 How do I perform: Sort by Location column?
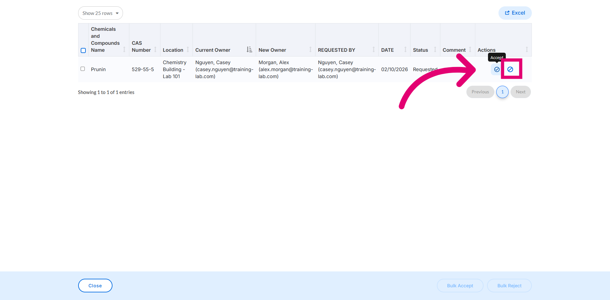click(176, 40)
